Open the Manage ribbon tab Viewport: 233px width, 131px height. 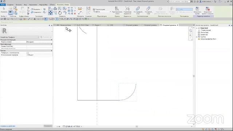tap(33, 5)
